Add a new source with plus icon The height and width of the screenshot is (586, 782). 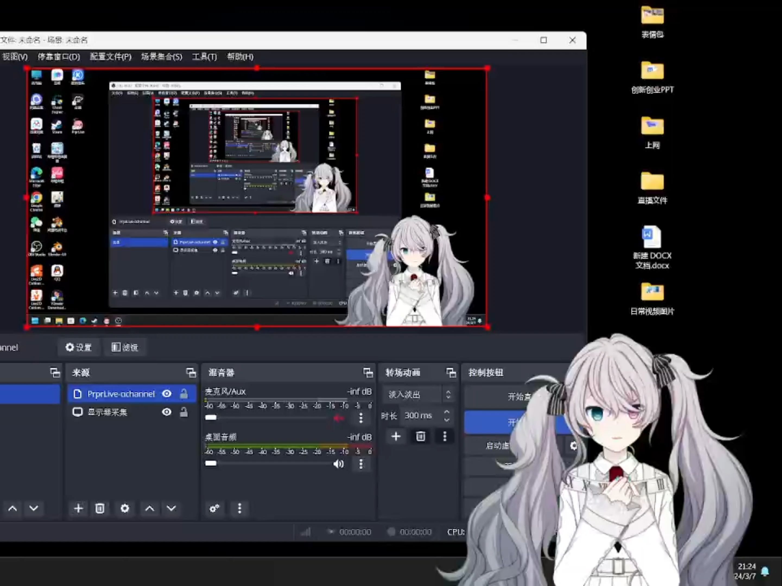pyautogui.click(x=78, y=508)
